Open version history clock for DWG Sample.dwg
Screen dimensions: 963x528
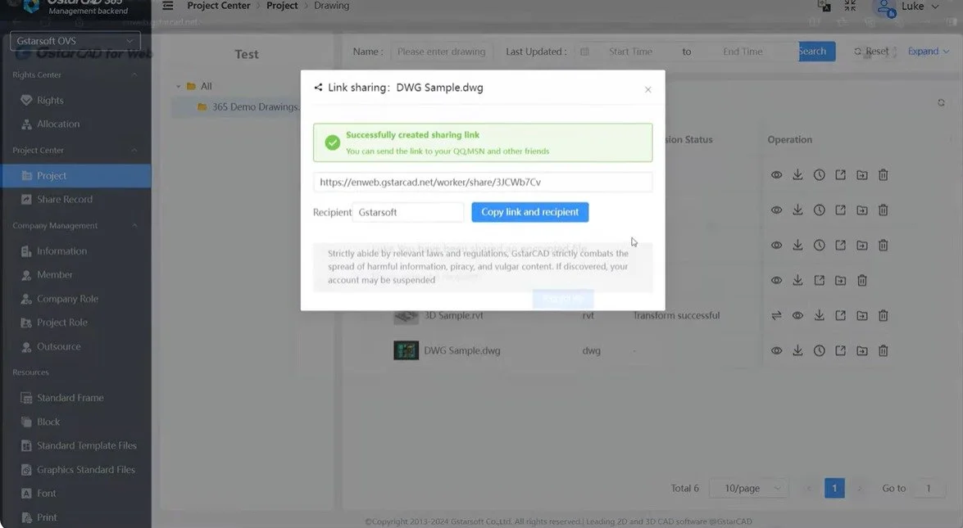pyautogui.click(x=819, y=351)
